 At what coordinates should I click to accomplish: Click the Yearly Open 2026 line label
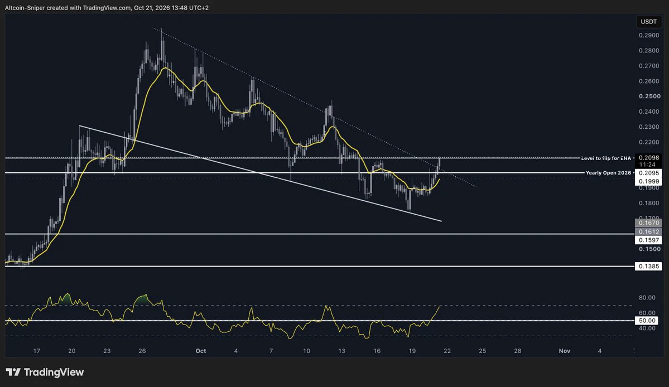click(x=608, y=173)
